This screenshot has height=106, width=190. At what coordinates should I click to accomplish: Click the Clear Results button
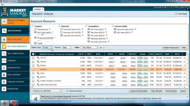click(x=156, y=91)
